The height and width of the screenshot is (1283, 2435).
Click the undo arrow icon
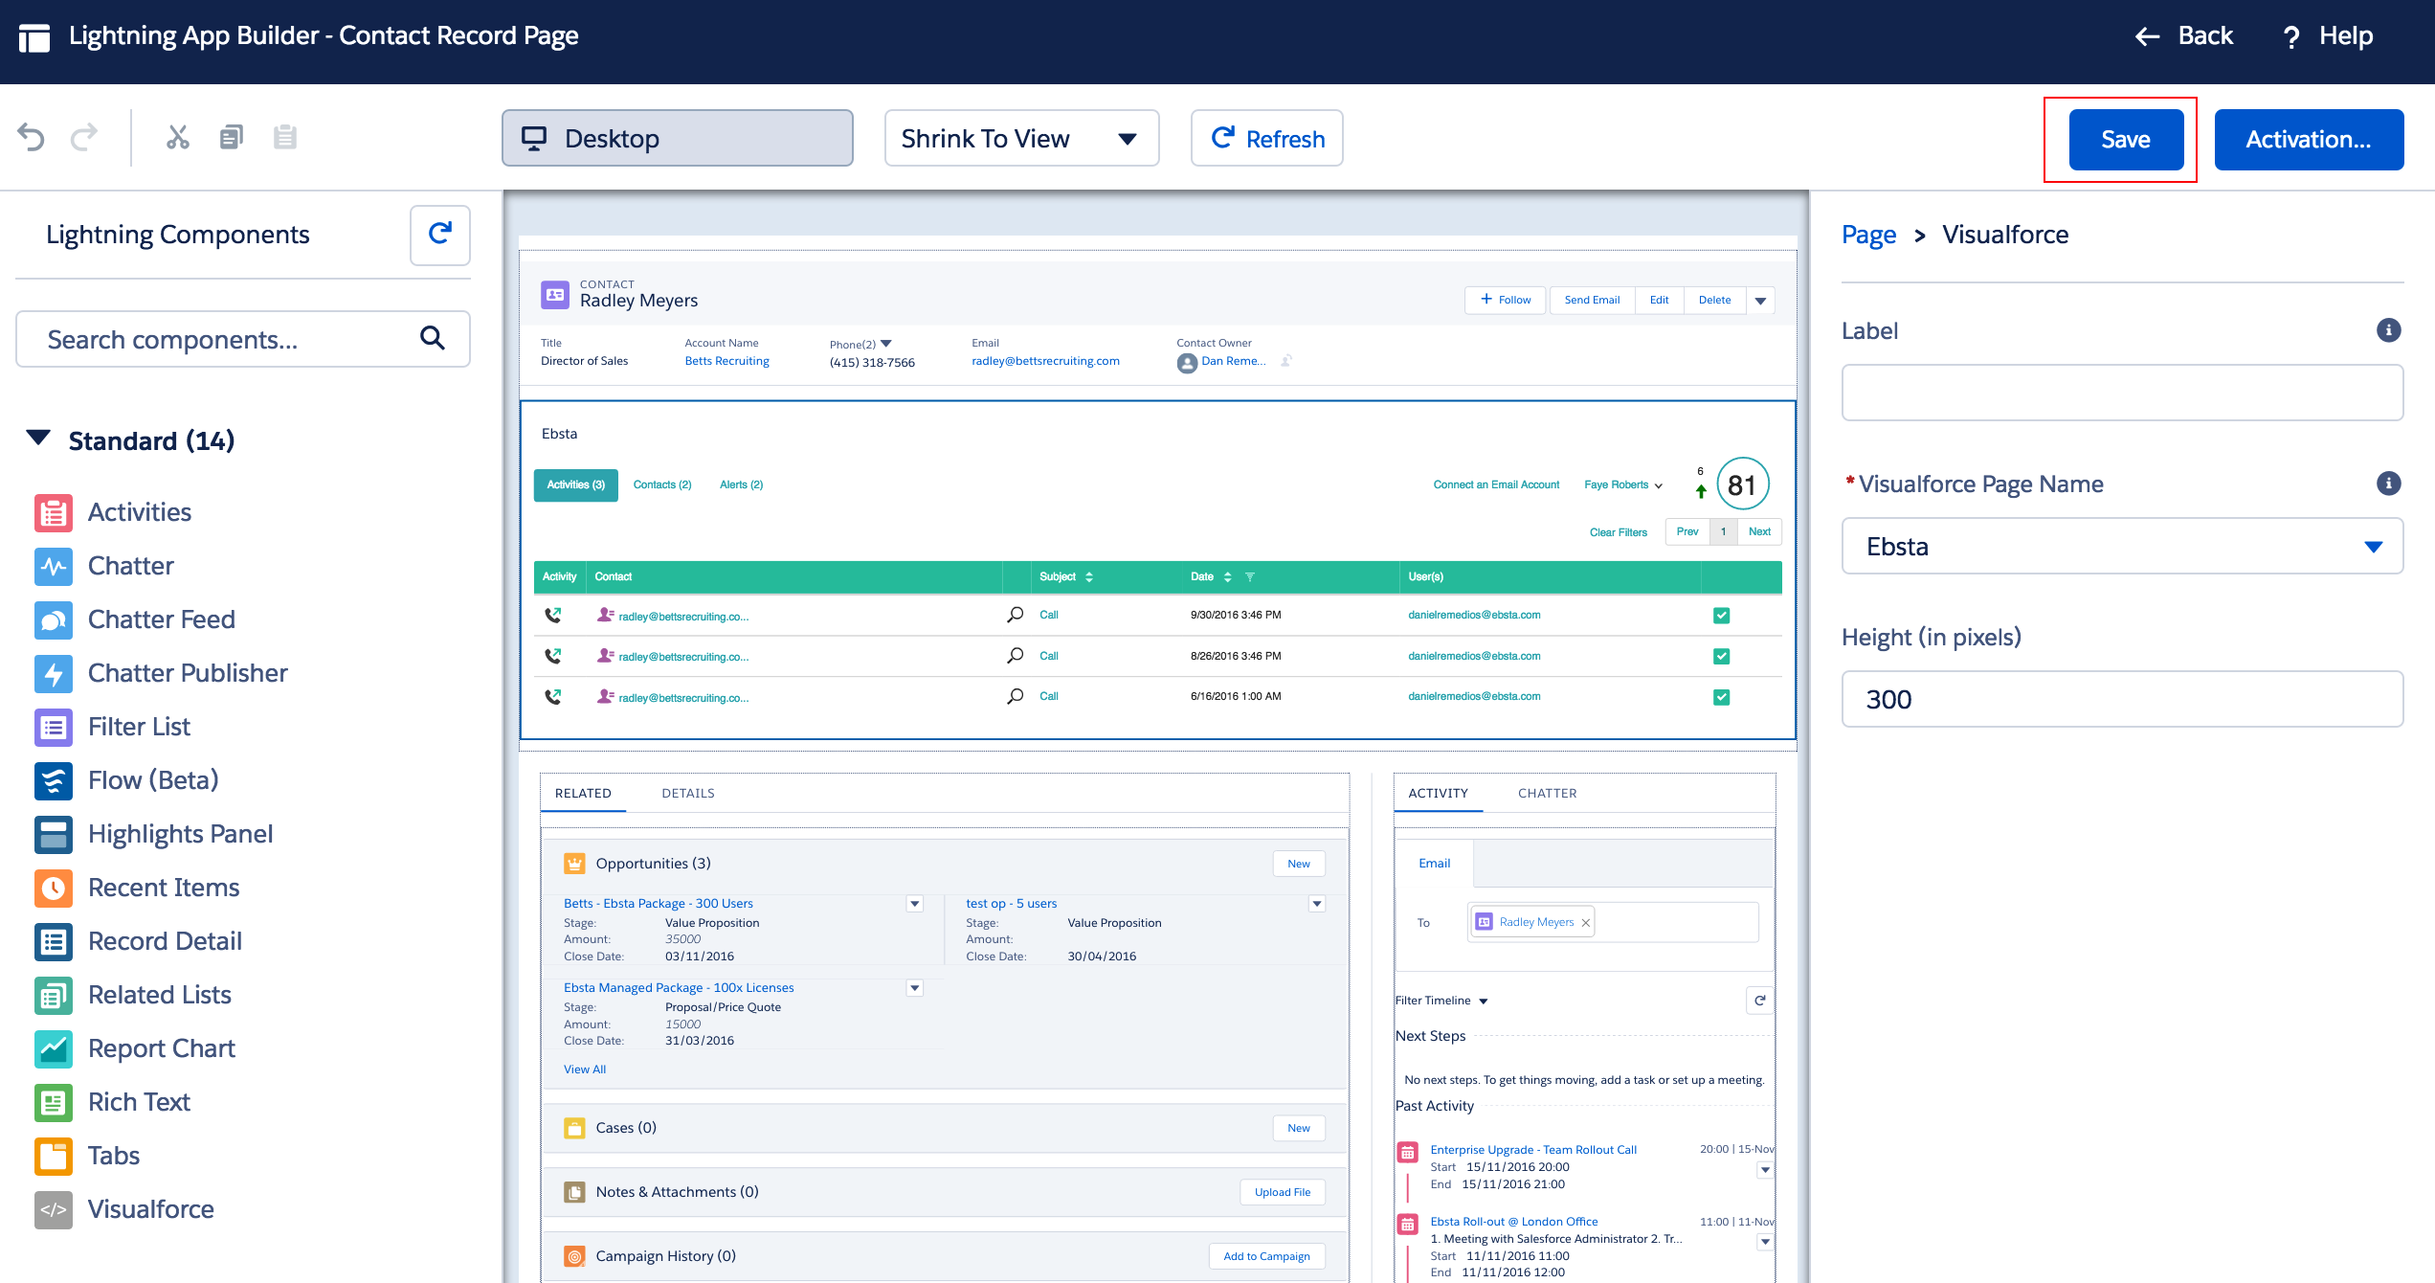31,138
